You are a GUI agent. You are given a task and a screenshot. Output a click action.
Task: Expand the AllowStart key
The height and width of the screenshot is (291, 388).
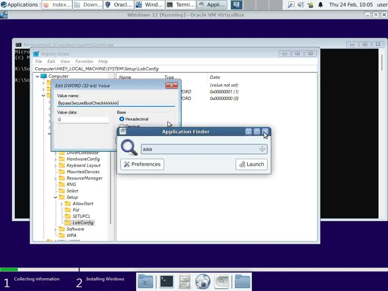tap(62, 204)
